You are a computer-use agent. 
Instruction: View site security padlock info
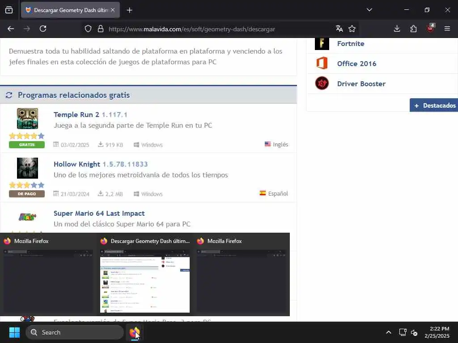pos(101,29)
